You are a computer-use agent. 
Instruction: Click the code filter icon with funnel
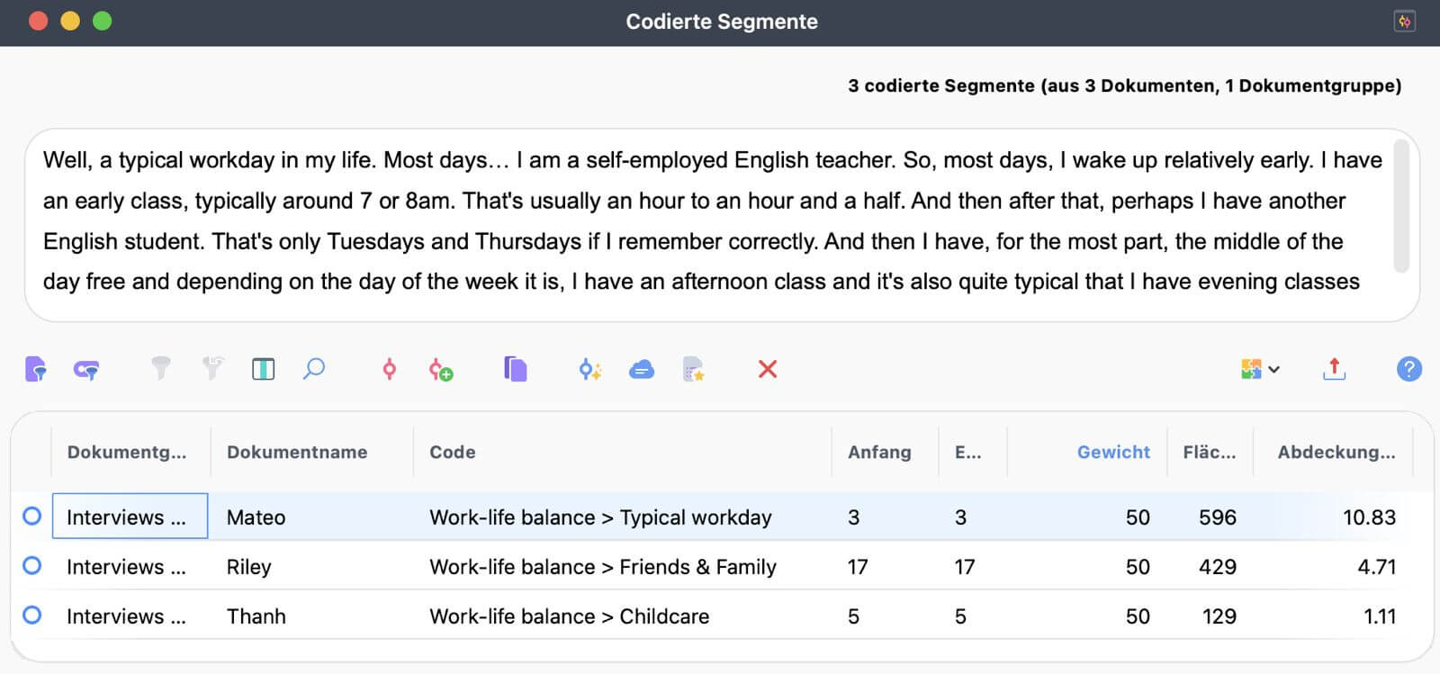click(86, 369)
